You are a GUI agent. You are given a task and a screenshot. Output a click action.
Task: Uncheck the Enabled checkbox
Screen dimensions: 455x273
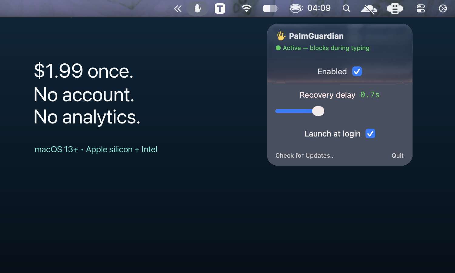(x=357, y=71)
